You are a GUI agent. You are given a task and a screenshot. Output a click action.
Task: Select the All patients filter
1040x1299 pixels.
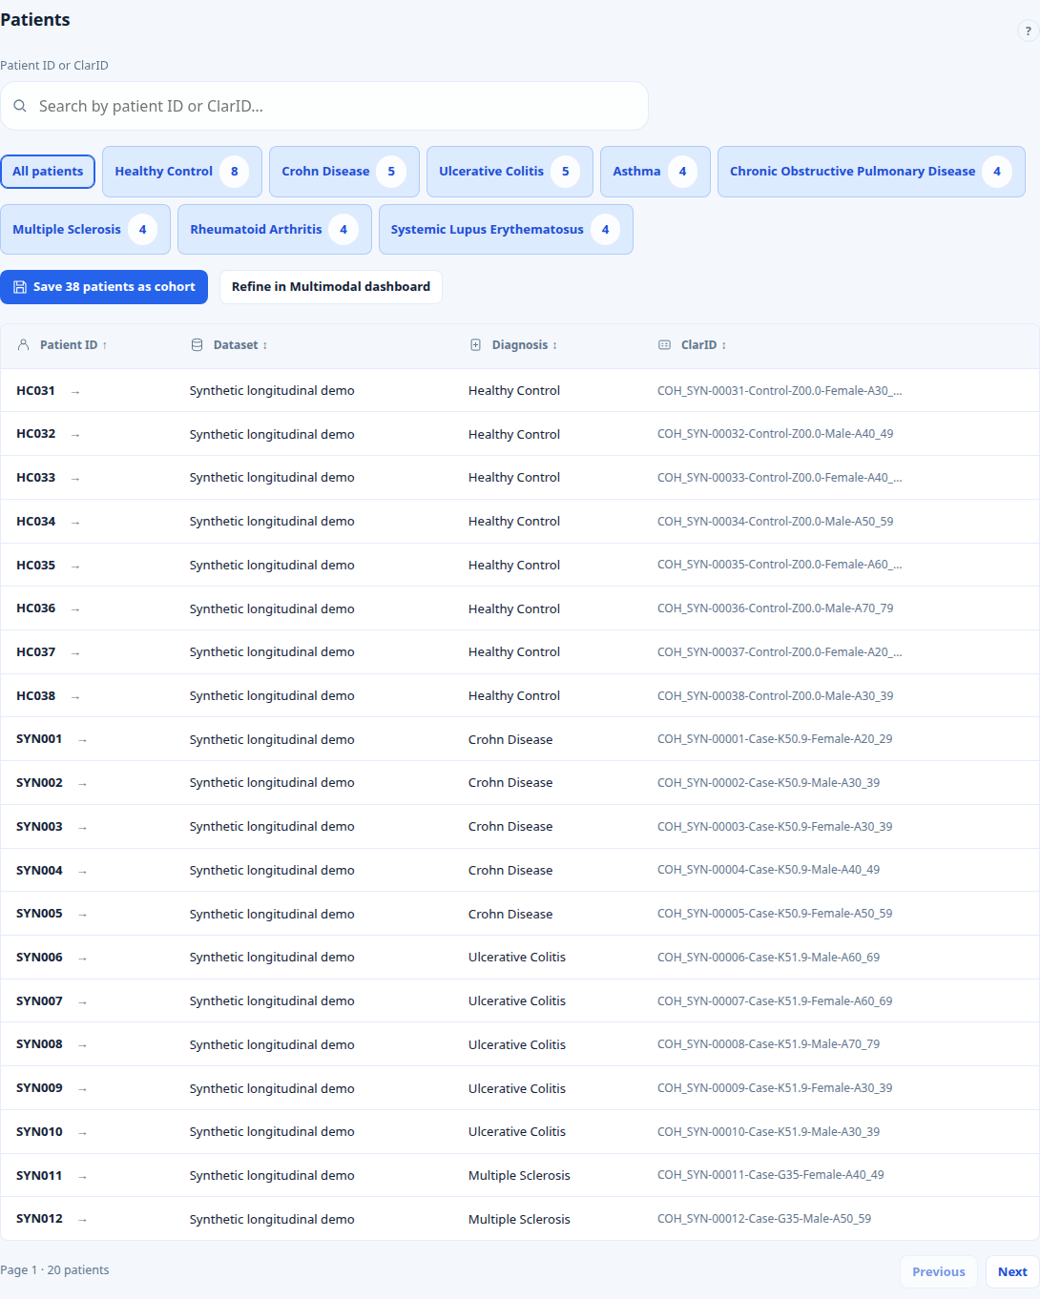point(48,172)
